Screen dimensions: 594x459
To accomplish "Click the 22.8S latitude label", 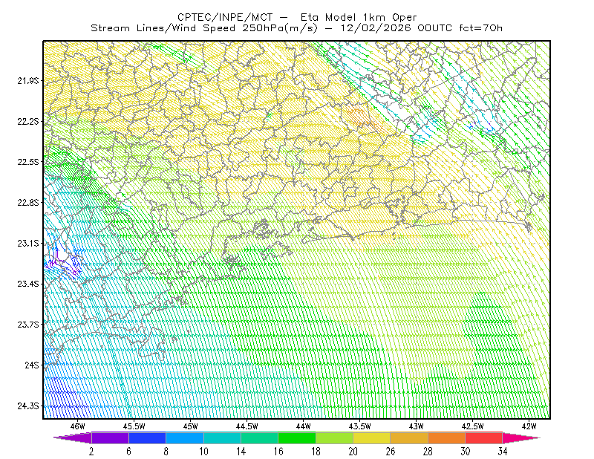I will point(28,203).
